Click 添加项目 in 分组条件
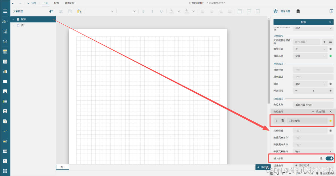The height and width of the screenshot is (176, 336). pos(319,112)
